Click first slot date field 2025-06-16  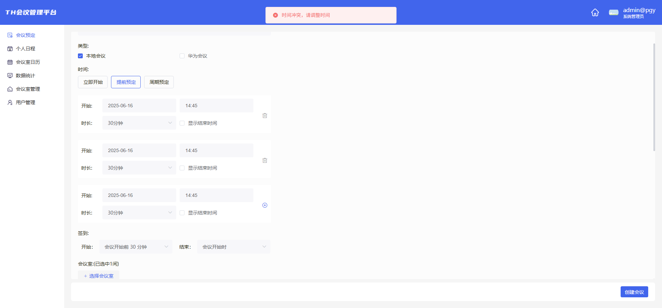[x=139, y=106]
